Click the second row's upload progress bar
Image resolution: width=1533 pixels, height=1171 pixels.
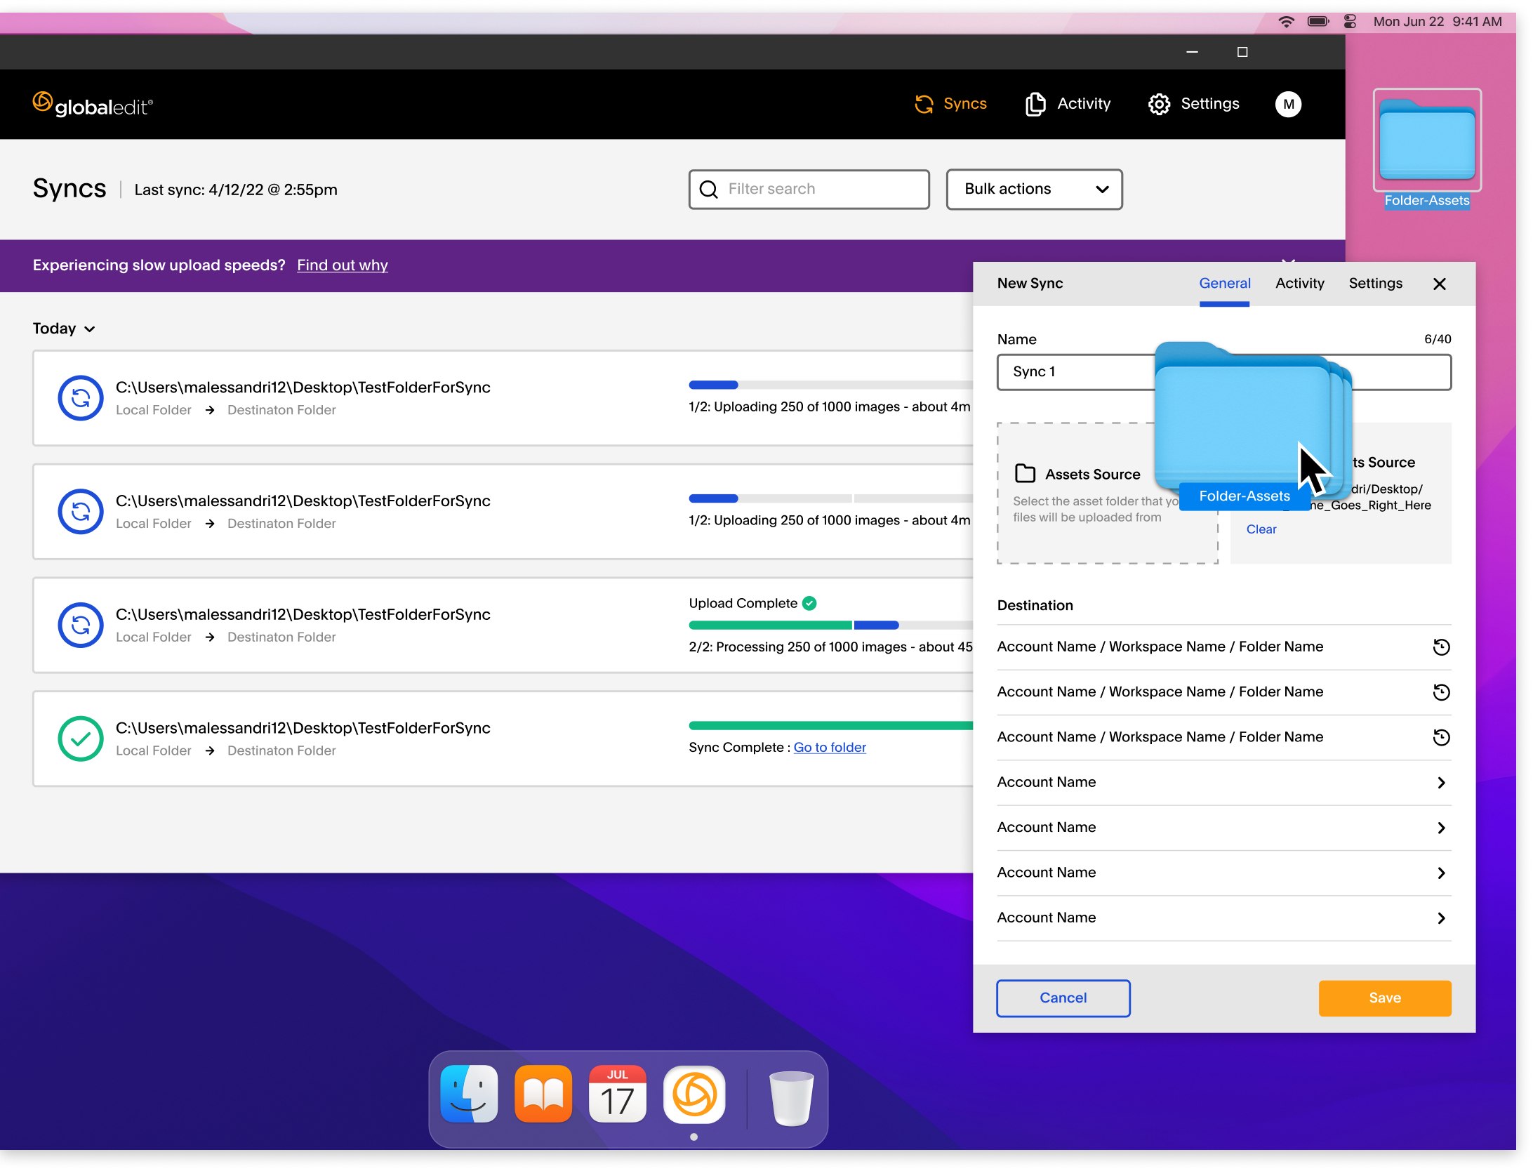tap(830, 498)
